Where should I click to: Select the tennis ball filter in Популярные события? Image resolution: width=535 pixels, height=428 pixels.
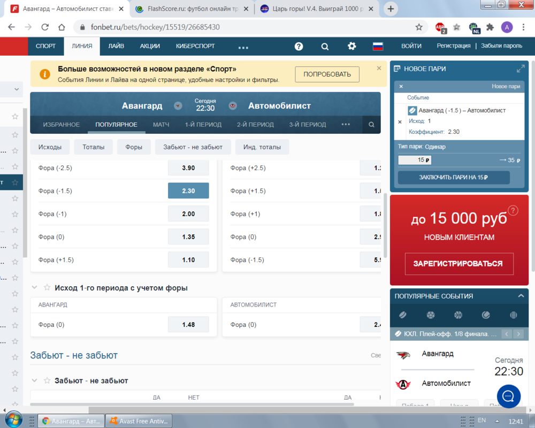486,315
